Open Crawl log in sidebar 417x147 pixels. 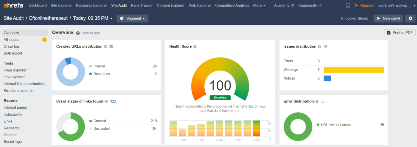pos(11,46)
